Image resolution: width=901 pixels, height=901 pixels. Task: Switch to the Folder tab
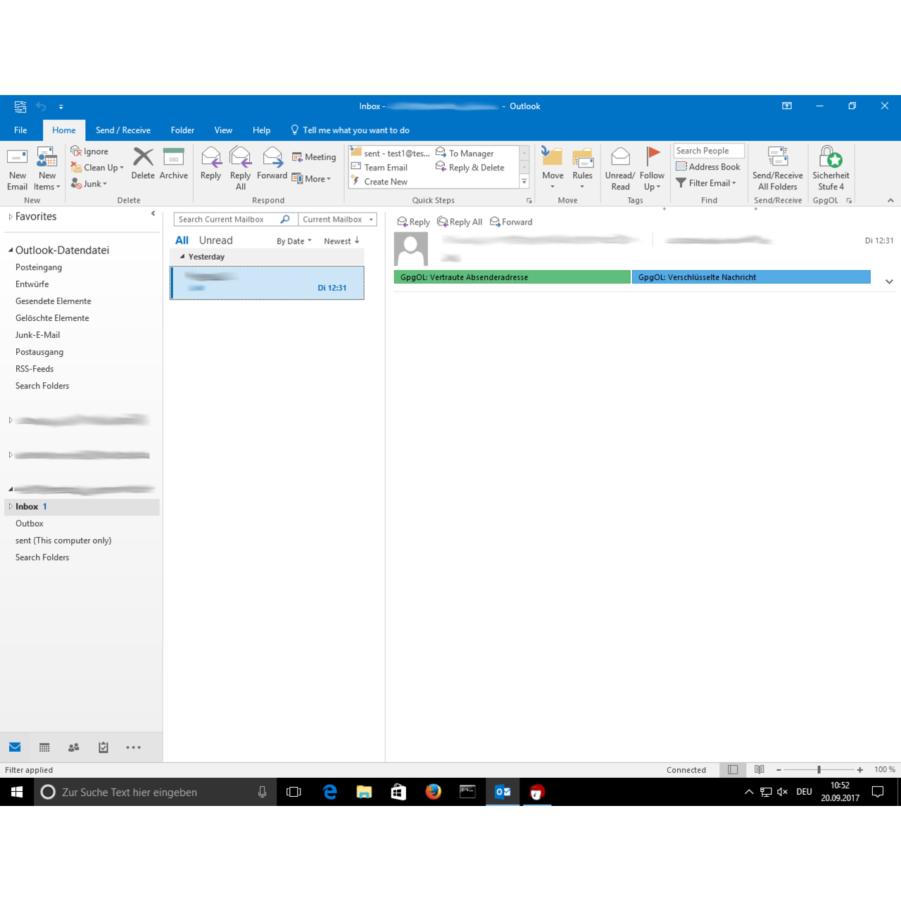click(x=182, y=130)
